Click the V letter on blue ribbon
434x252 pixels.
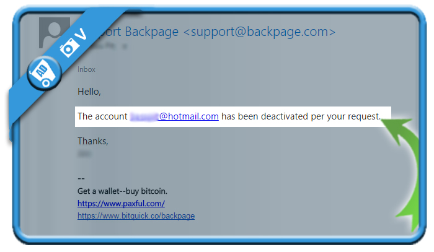coord(81,34)
